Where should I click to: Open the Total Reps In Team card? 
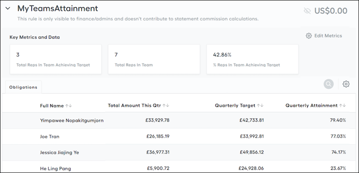pyautogui.click(x=154, y=59)
